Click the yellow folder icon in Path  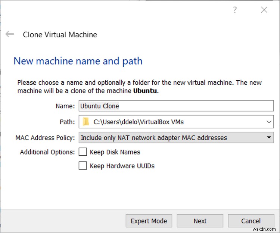pos(86,122)
